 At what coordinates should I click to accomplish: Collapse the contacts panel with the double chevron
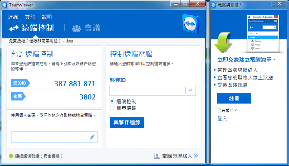point(196,156)
